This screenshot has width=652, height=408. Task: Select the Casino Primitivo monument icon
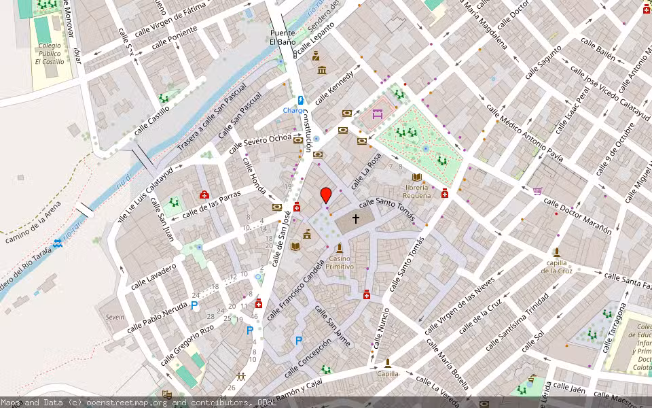[x=340, y=248]
